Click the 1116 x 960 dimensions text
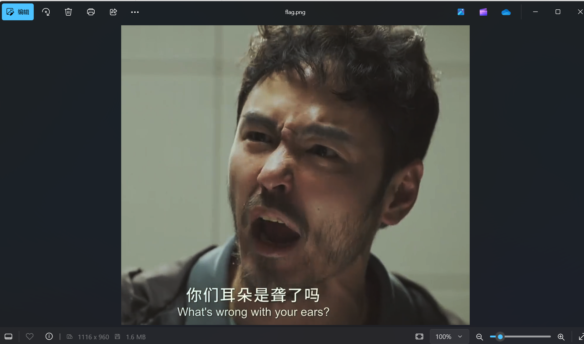 [x=93, y=337]
